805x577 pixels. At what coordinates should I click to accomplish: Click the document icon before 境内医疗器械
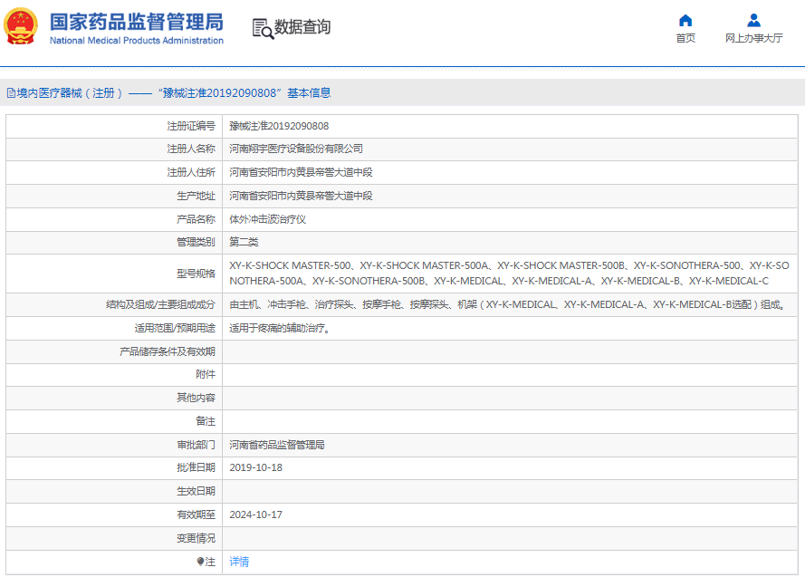tap(11, 93)
